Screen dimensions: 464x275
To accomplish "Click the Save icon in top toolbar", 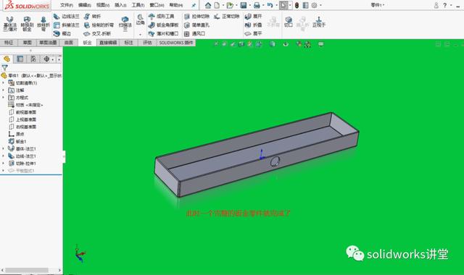I will pos(244,5).
